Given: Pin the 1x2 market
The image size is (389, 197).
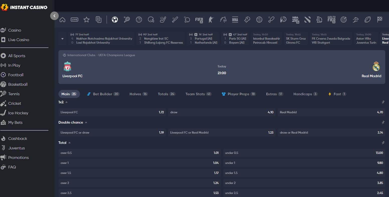Looking at the screenshot, I should (x=383, y=102).
